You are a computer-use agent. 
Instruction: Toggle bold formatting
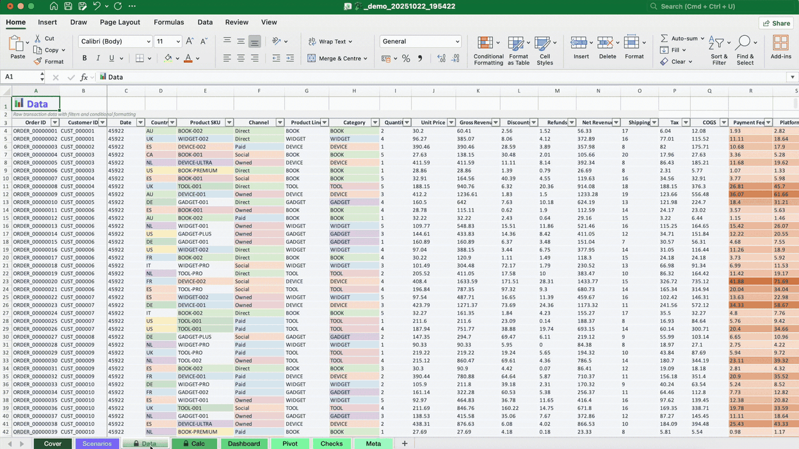[84, 58]
